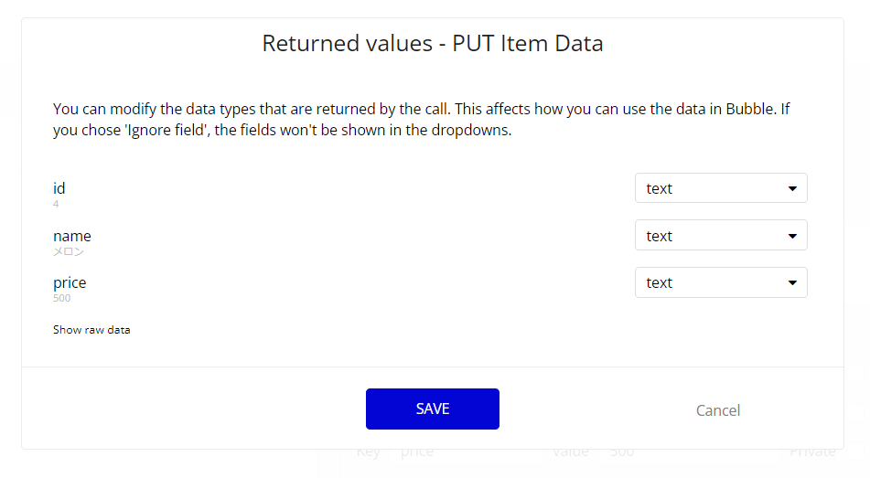Image resolution: width=870 pixels, height=478 pixels.
Task: Open the id data type dropdown
Action: pos(720,188)
